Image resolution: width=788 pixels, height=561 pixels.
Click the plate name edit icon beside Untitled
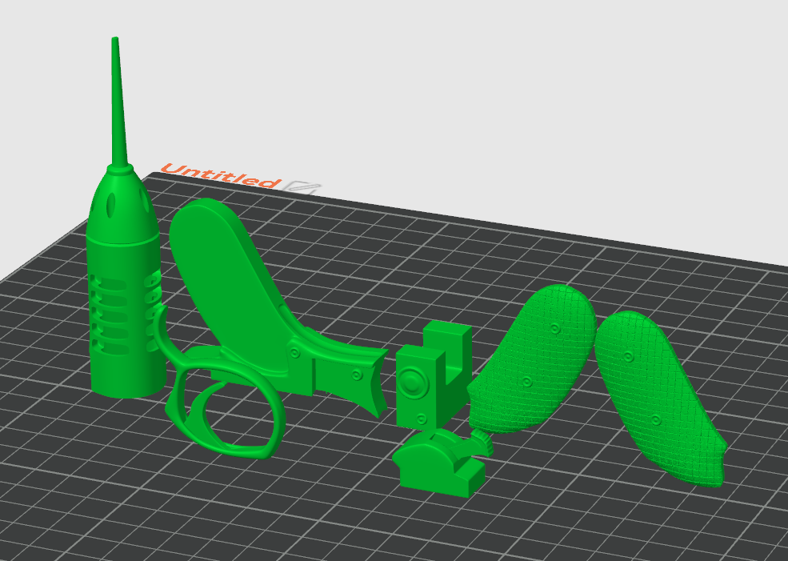tap(302, 187)
